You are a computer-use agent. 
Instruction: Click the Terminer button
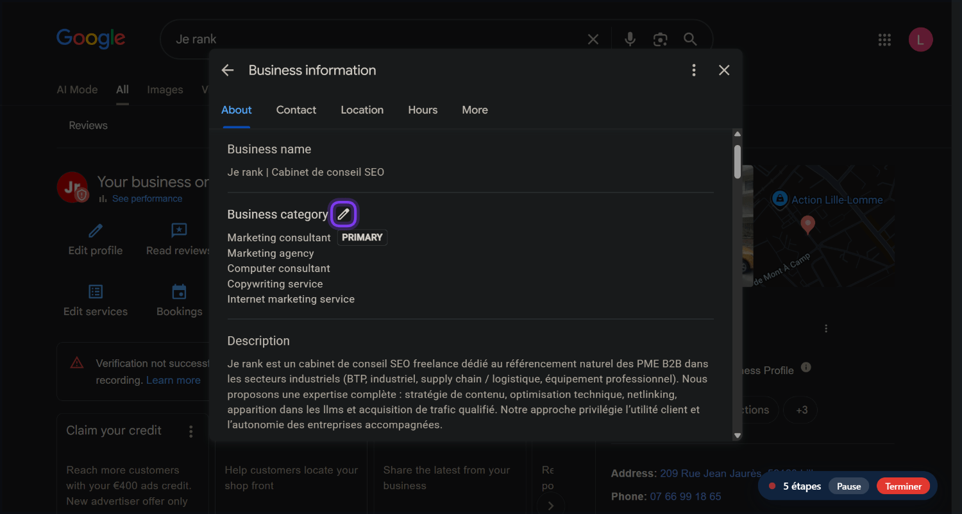(x=903, y=486)
